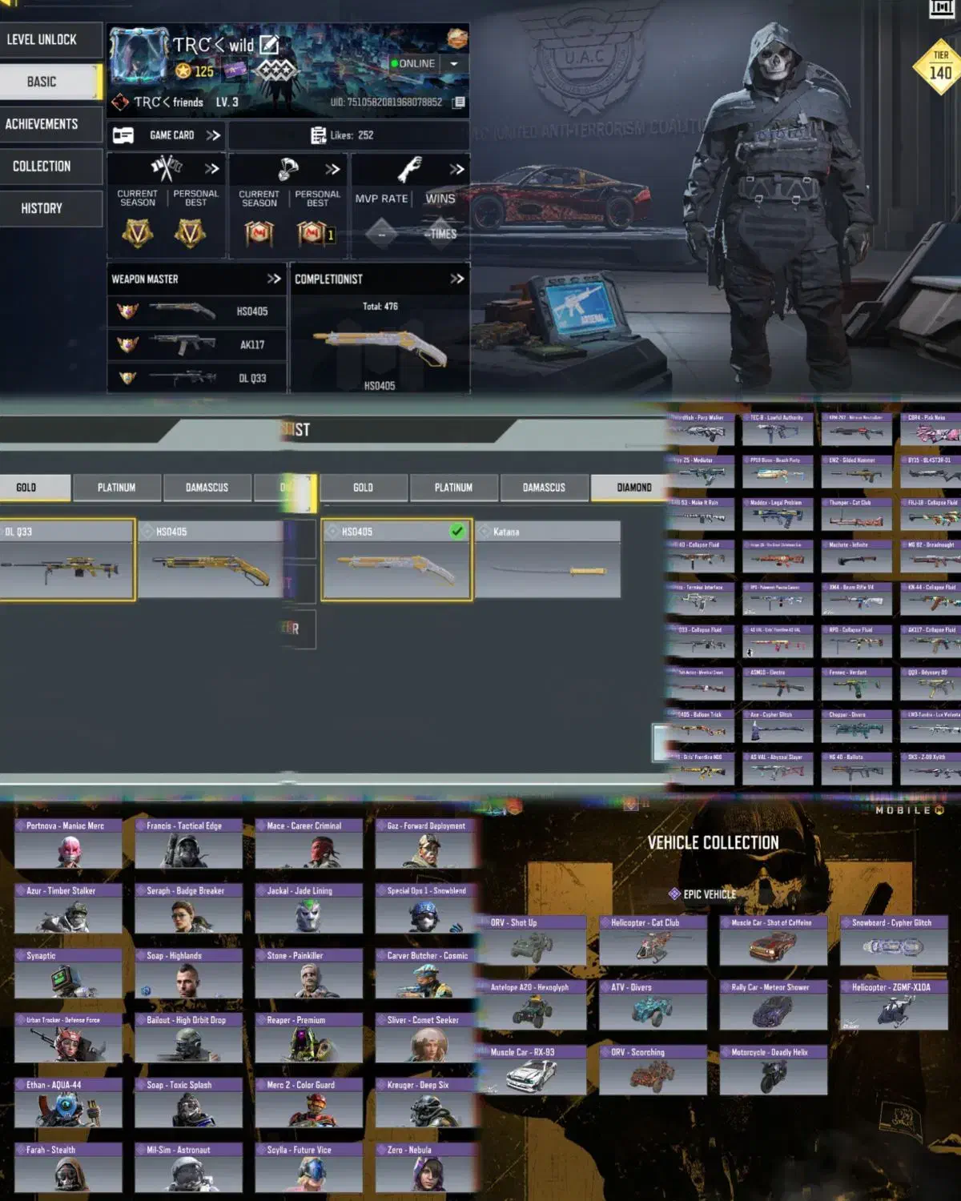Viewport: 961px width, 1201px height.
Task: Click the MVP rate arm icon
Action: point(410,169)
